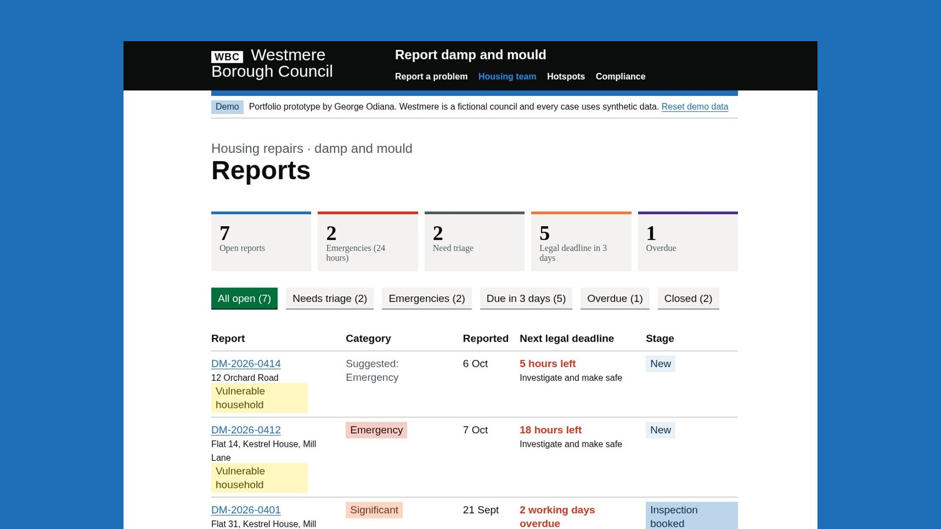Select the 7 Open reports stat card
This screenshot has height=529, width=941.
pos(261,242)
